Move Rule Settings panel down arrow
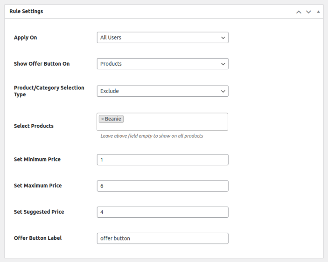This screenshot has width=328, height=262. tap(308, 12)
